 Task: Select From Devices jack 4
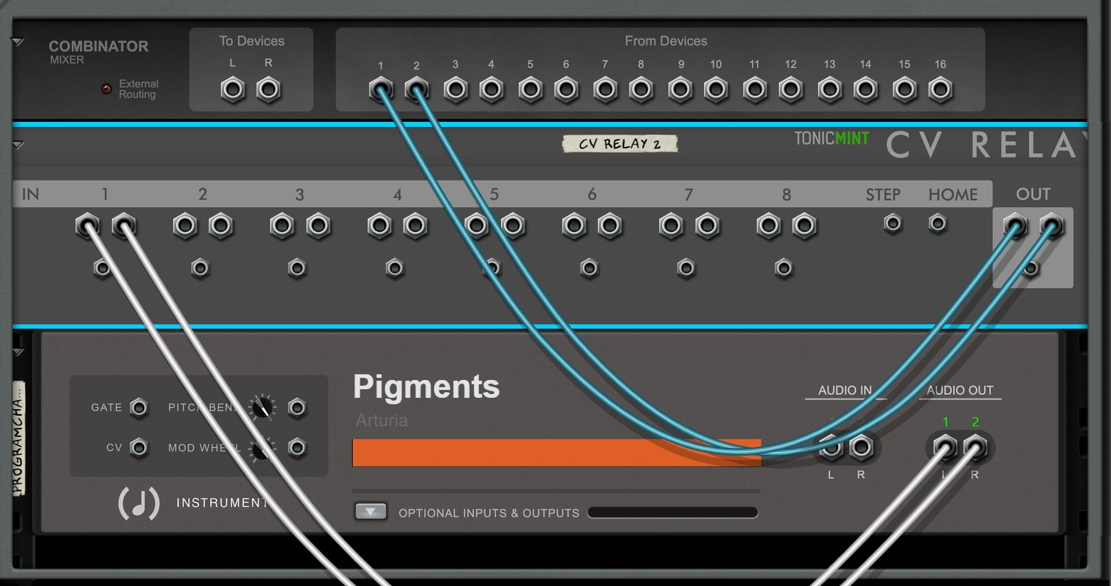pyautogui.click(x=491, y=90)
